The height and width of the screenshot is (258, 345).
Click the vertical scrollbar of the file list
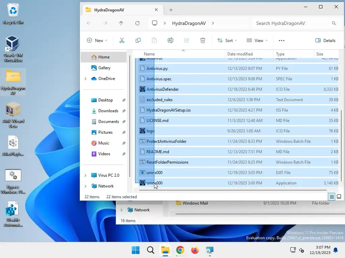(341, 145)
